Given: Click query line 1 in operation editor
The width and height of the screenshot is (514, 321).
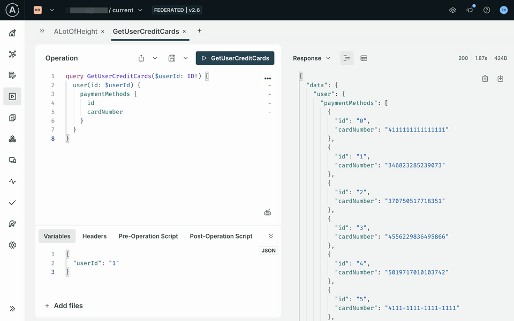Looking at the screenshot, I should pyautogui.click(x=137, y=76).
